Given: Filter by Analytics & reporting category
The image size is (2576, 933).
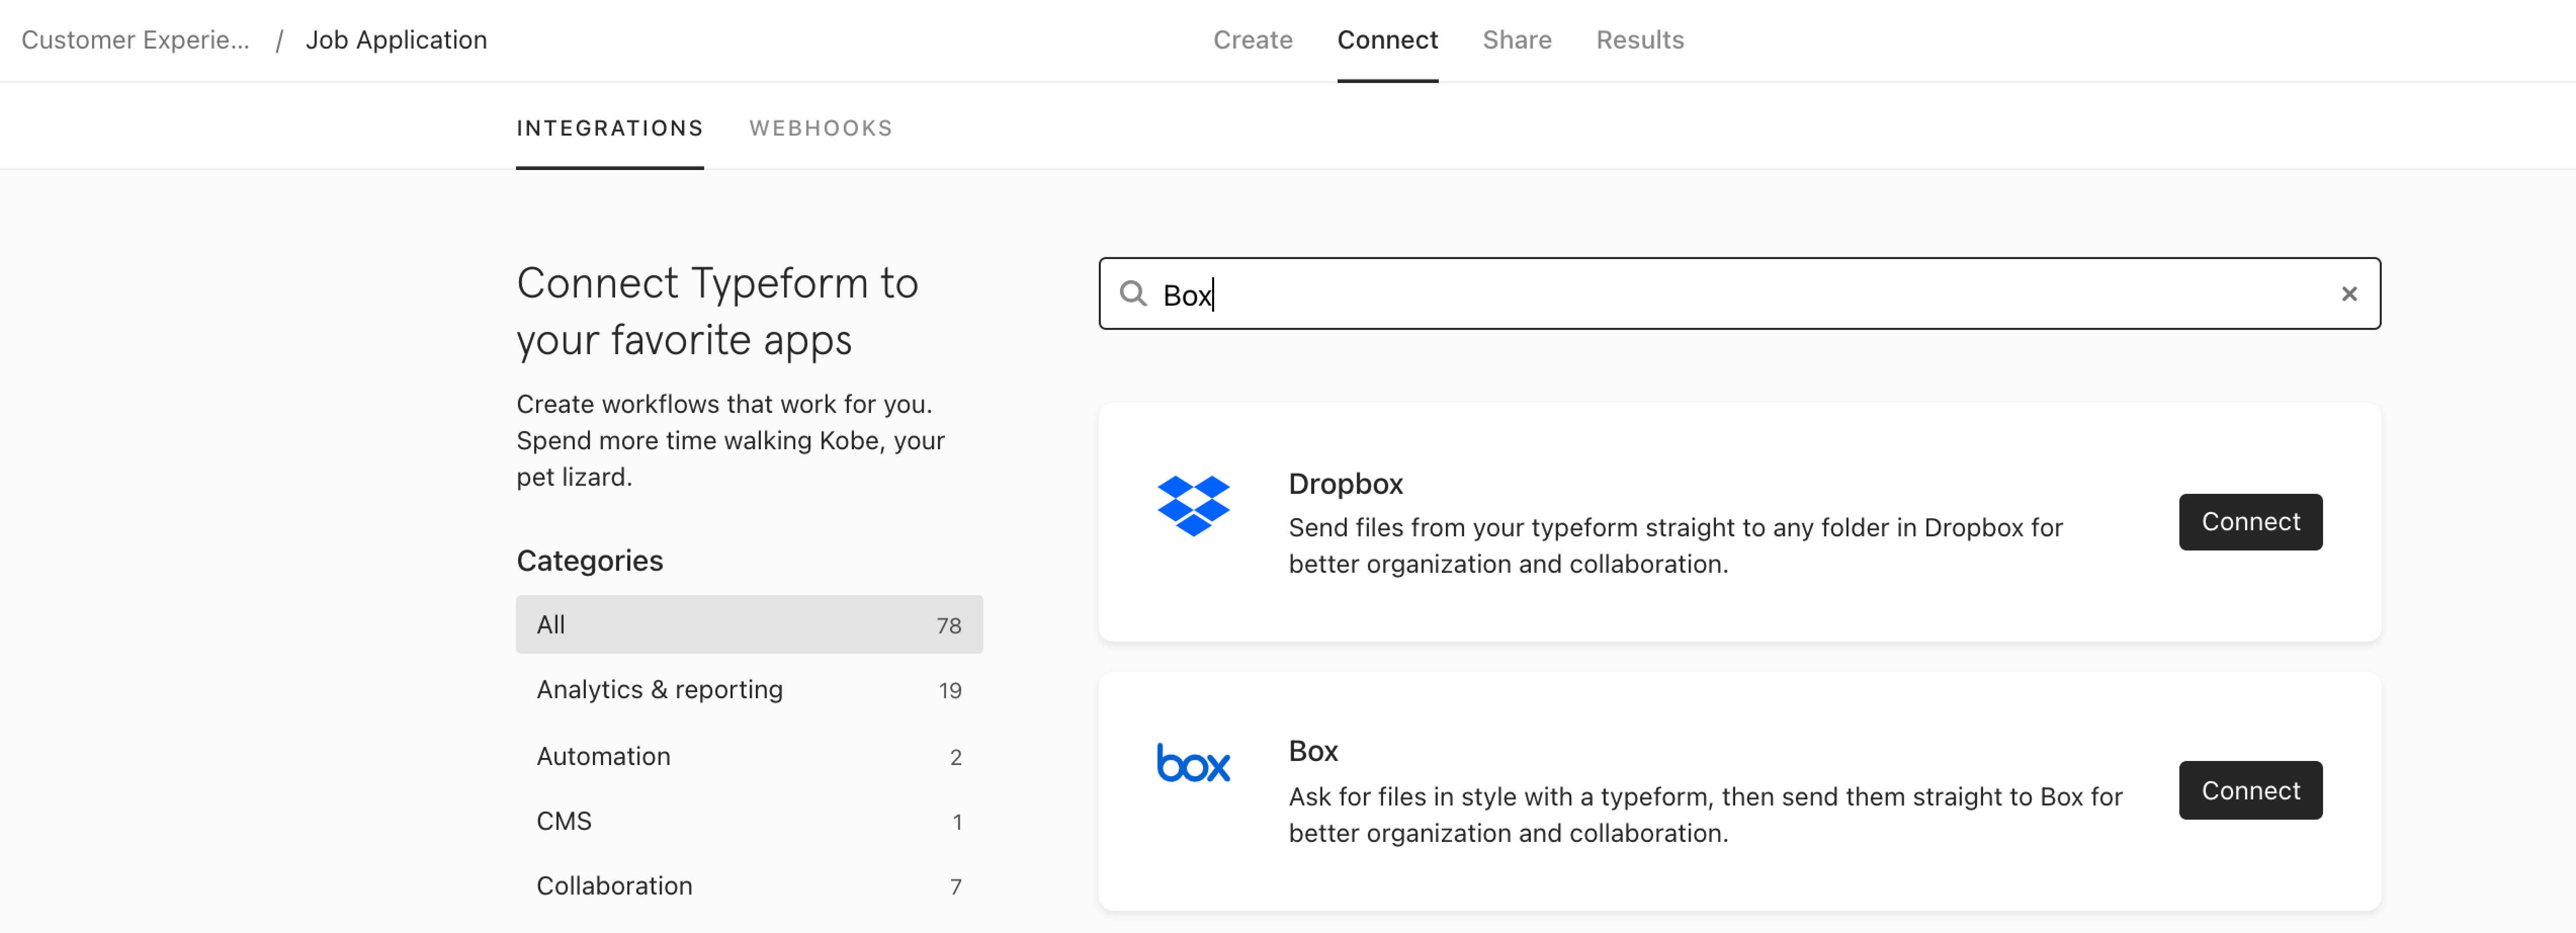Looking at the screenshot, I should pyautogui.click(x=749, y=689).
